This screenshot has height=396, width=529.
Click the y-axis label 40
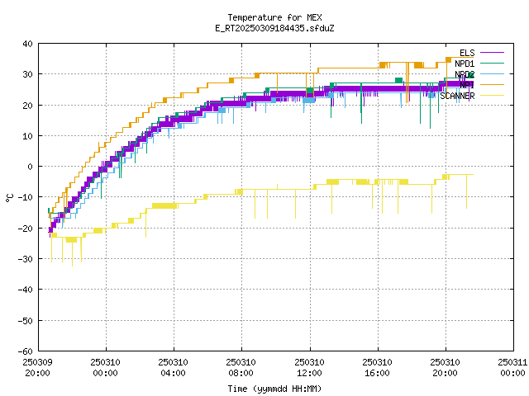tap(27, 44)
